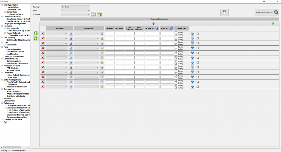Enable the Blowing checkbox in first row

[x=176, y=33]
